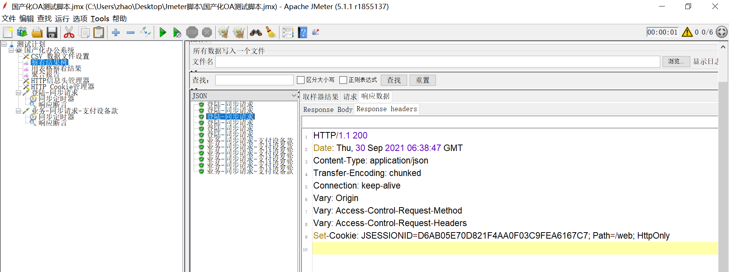The width and height of the screenshot is (729, 272).
Task: Select HTTP Cookie管理器 tree node
Action: pyautogui.click(x=63, y=86)
